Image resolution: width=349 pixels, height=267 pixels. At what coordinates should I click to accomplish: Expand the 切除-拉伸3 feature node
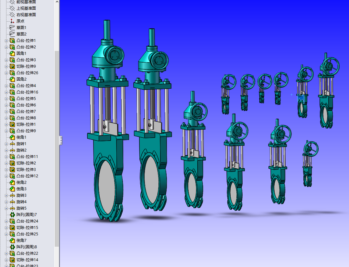(x=6, y=170)
